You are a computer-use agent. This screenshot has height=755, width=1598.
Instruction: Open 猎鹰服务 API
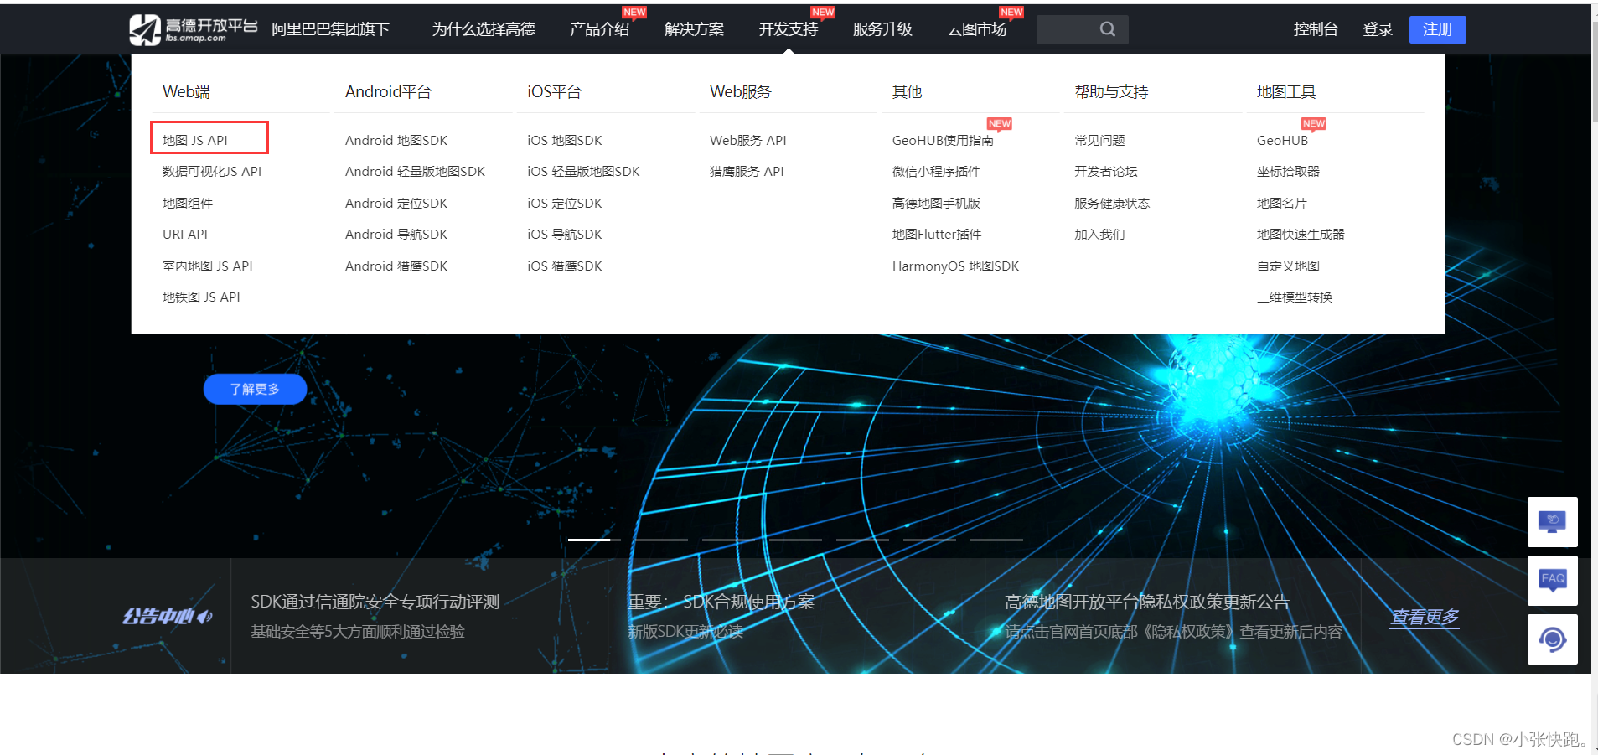747,171
